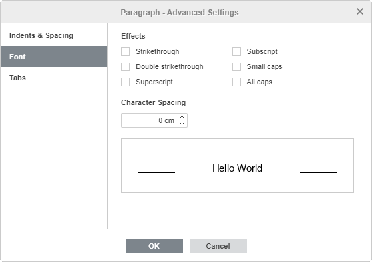
Task: Close the Paragraph Advanced Settings dialog
Action: click(x=360, y=11)
